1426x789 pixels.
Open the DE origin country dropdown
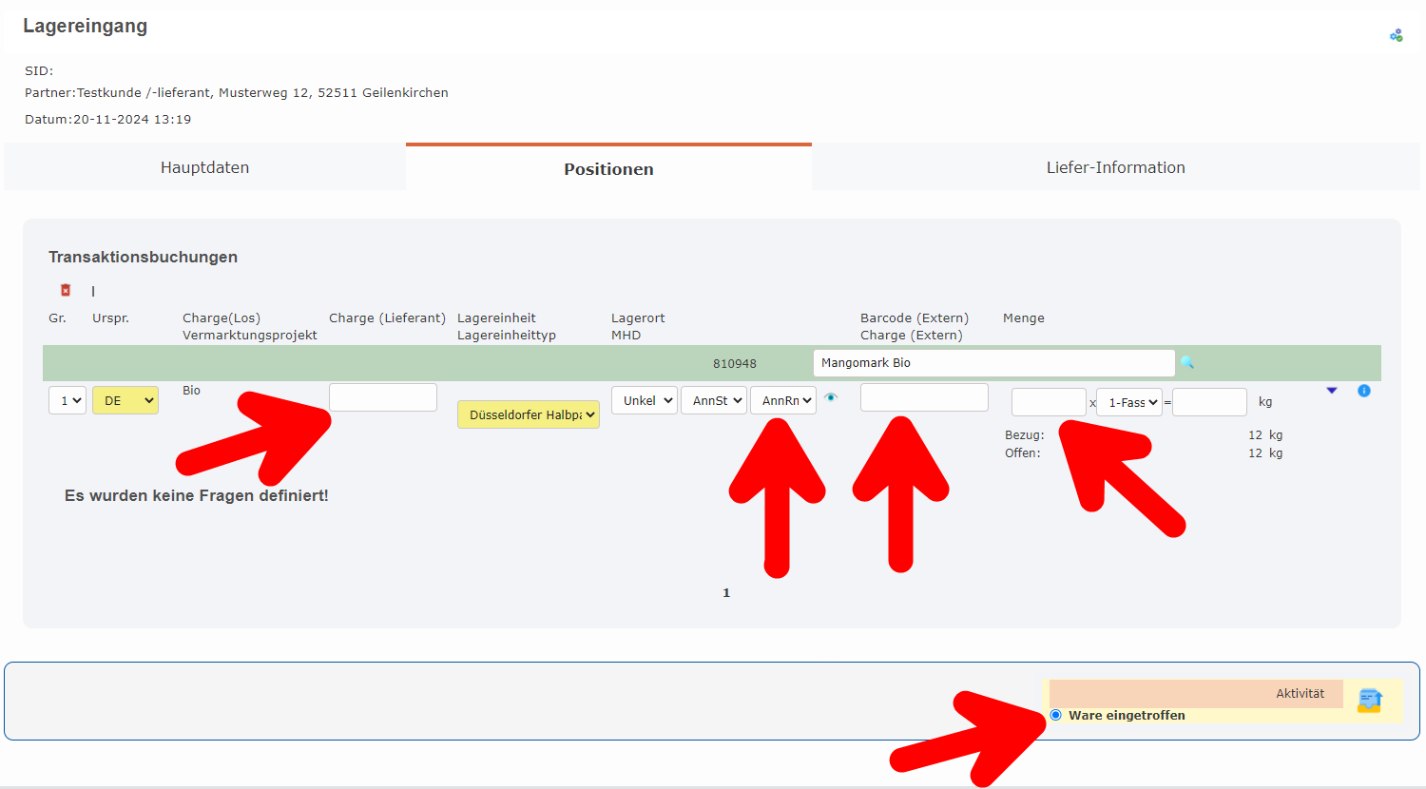(125, 400)
